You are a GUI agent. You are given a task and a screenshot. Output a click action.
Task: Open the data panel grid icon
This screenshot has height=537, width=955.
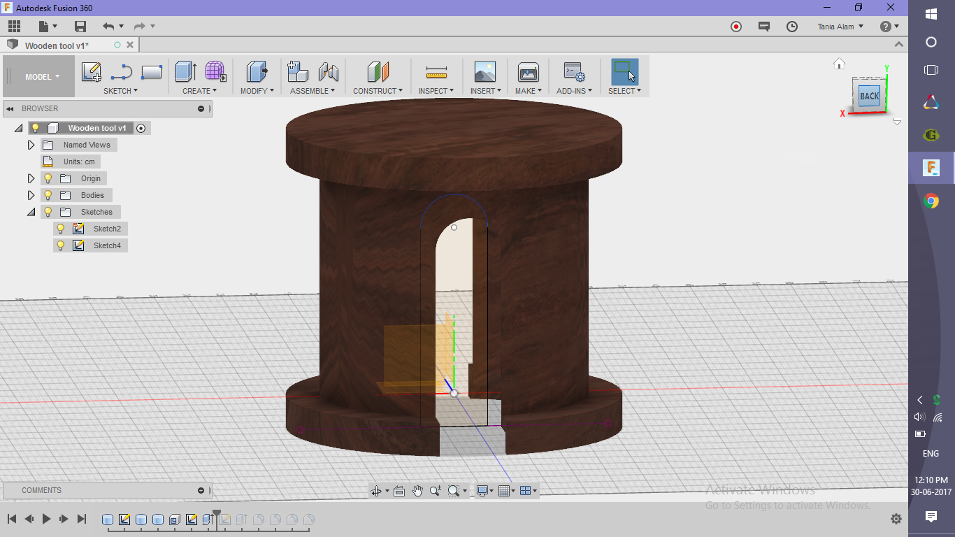(x=15, y=27)
